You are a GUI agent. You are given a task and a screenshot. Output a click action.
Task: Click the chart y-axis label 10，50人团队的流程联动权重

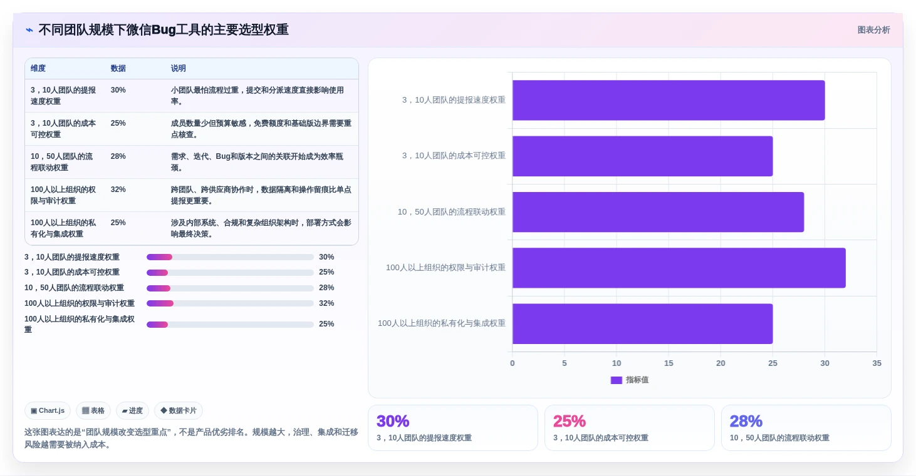pyautogui.click(x=452, y=212)
